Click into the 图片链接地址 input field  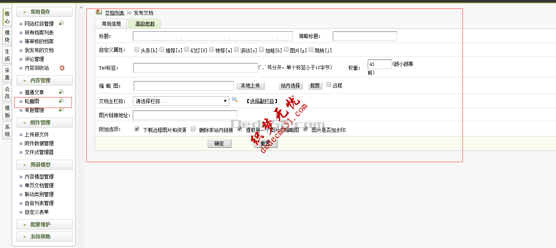click(185, 115)
